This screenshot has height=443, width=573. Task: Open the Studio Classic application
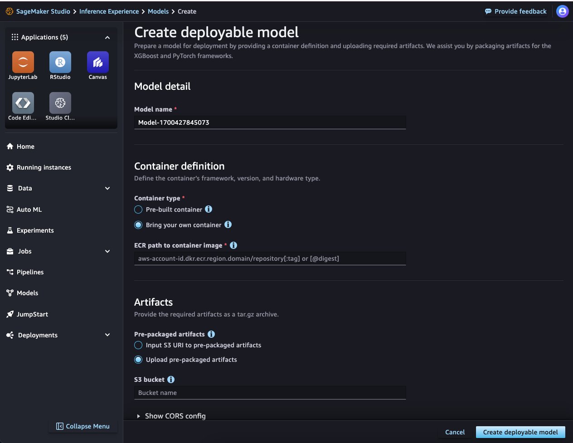60,103
